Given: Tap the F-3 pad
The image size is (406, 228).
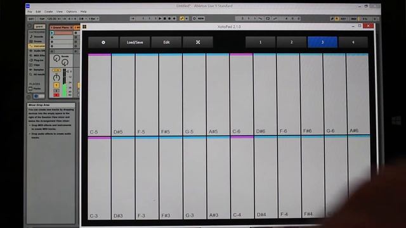Looking at the screenshot, I should point(147,179).
